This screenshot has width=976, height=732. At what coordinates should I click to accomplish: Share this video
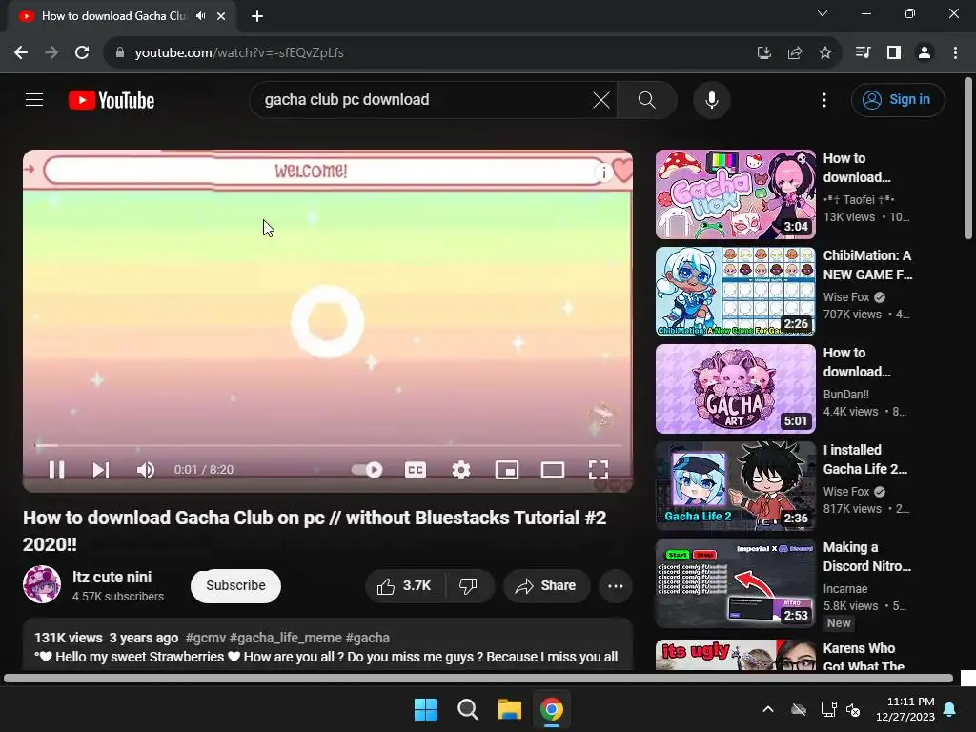point(546,586)
